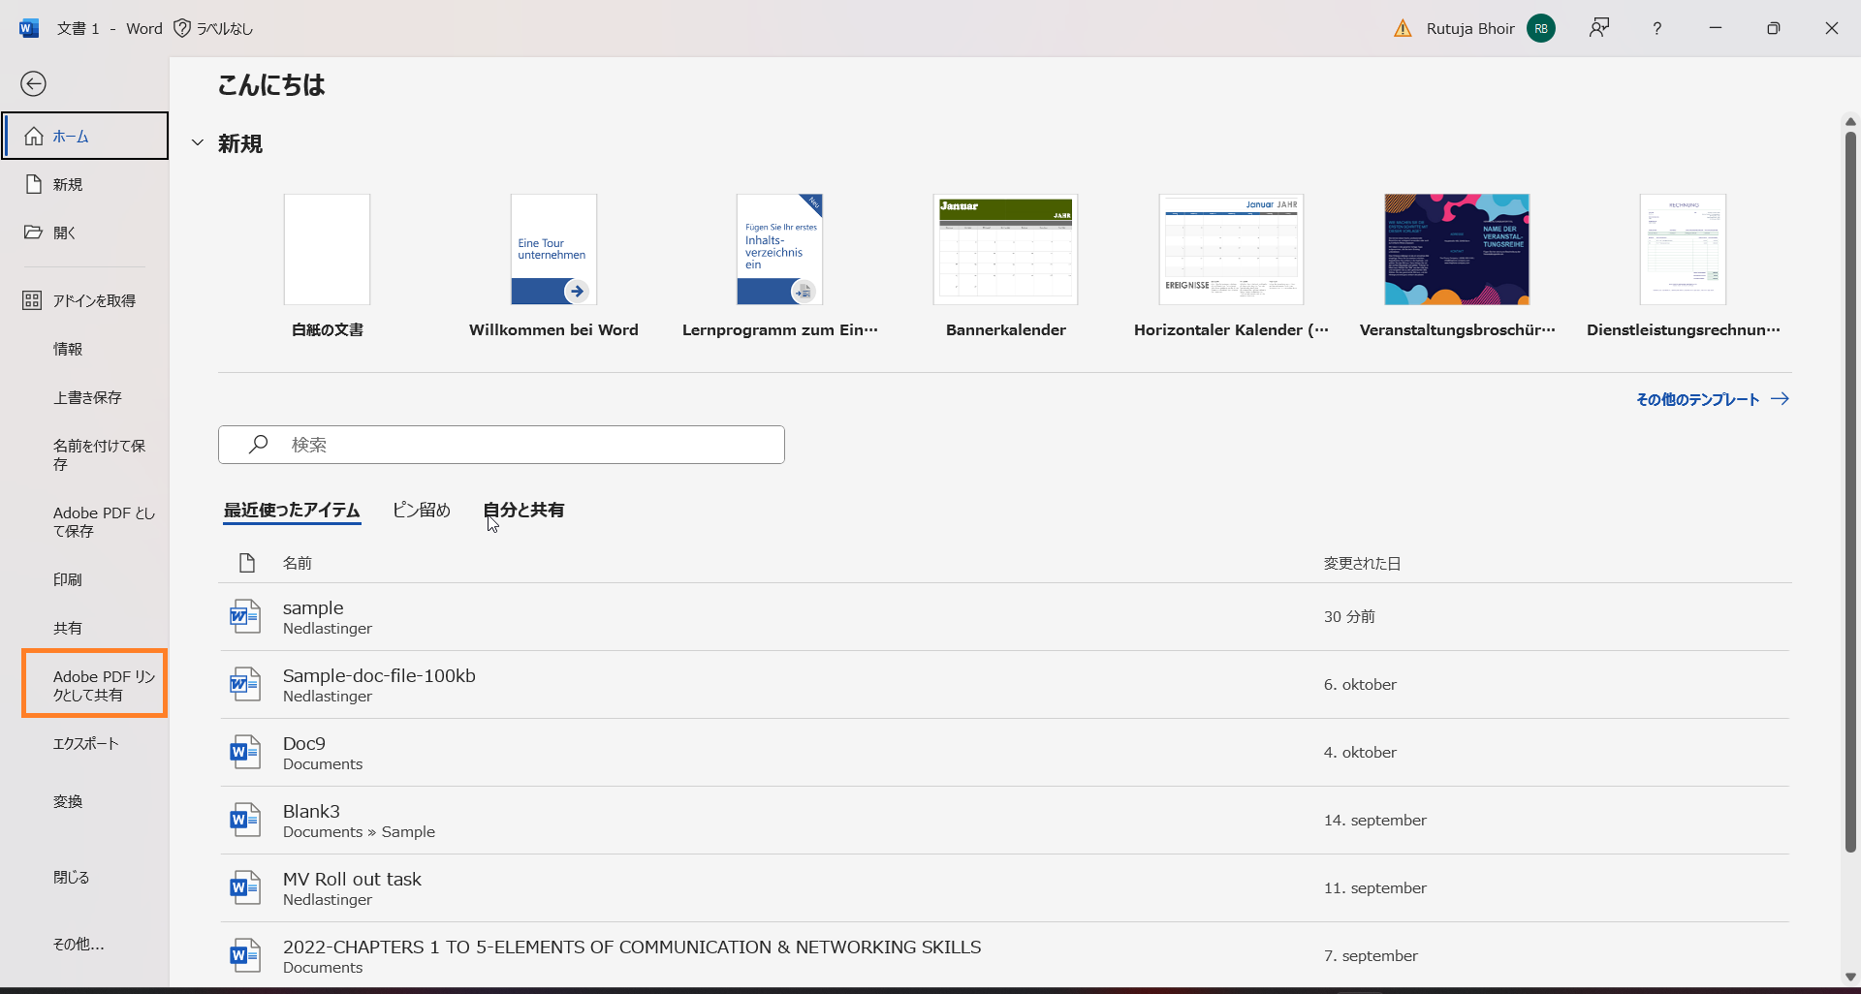Open the Horizontaler Kalender template
This screenshot has width=1861, height=994.
click(x=1231, y=266)
